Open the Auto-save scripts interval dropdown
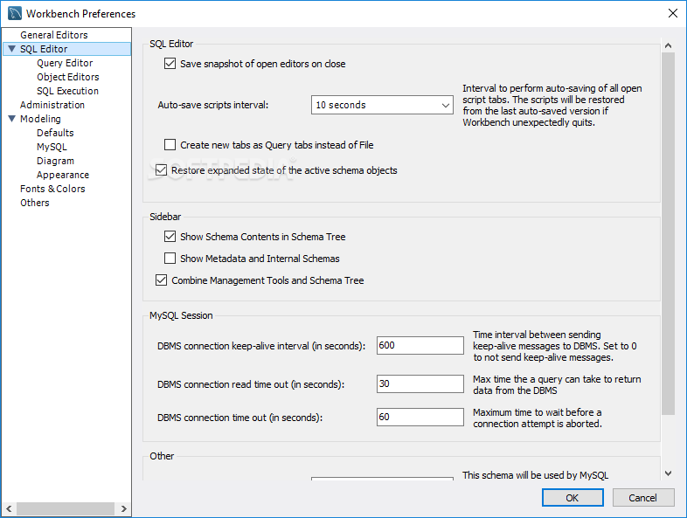687x518 pixels. [382, 105]
